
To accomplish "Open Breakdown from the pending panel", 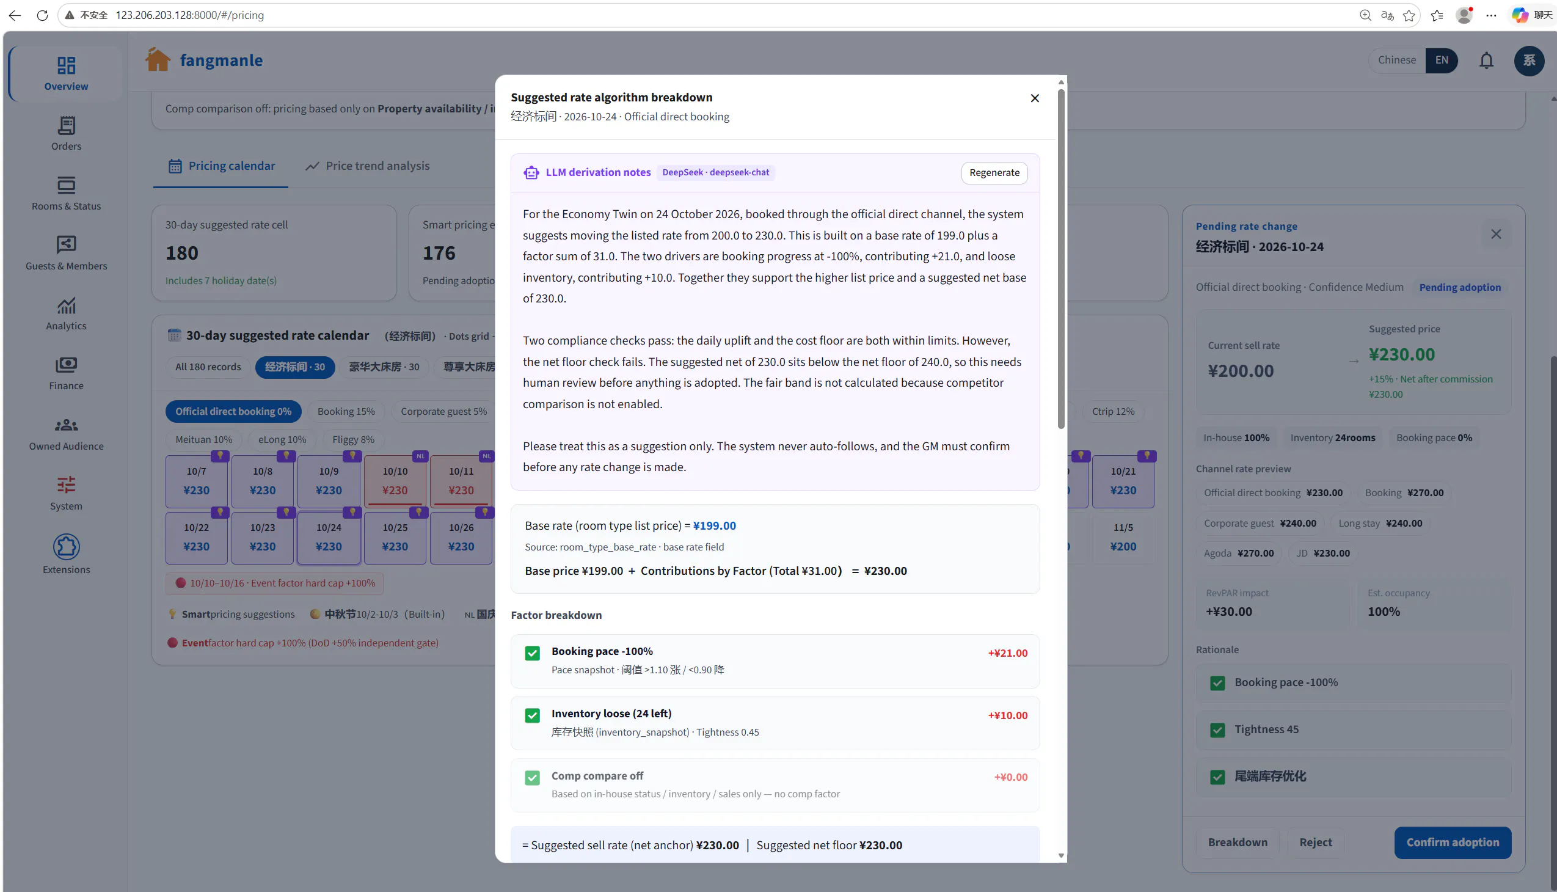I will [x=1238, y=843].
